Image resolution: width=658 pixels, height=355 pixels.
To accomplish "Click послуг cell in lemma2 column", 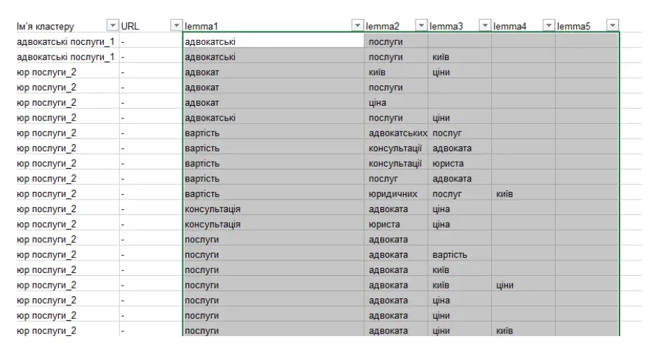I will coord(396,179).
